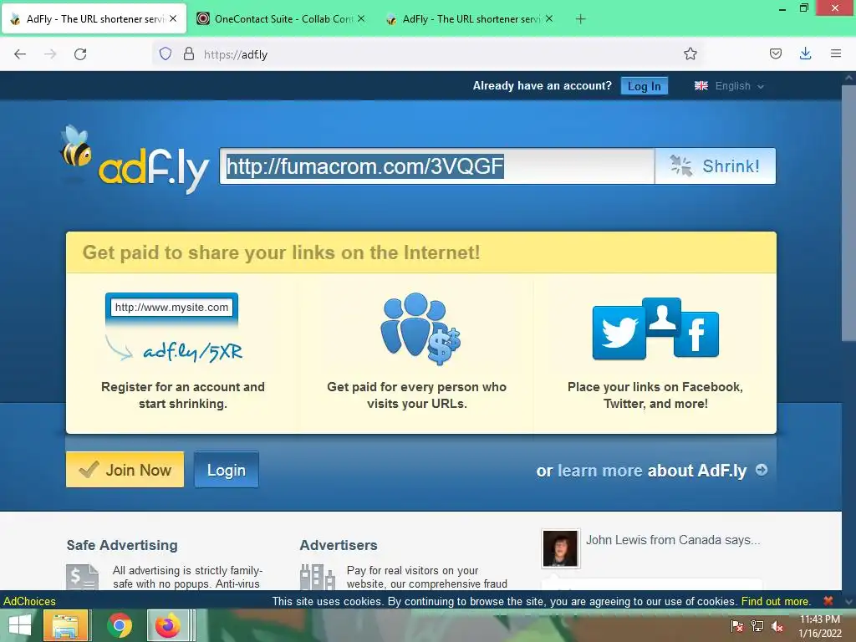The image size is (856, 642).
Task: Click 'Register for an account and start shrinking' text
Action: tap(183, 395)
